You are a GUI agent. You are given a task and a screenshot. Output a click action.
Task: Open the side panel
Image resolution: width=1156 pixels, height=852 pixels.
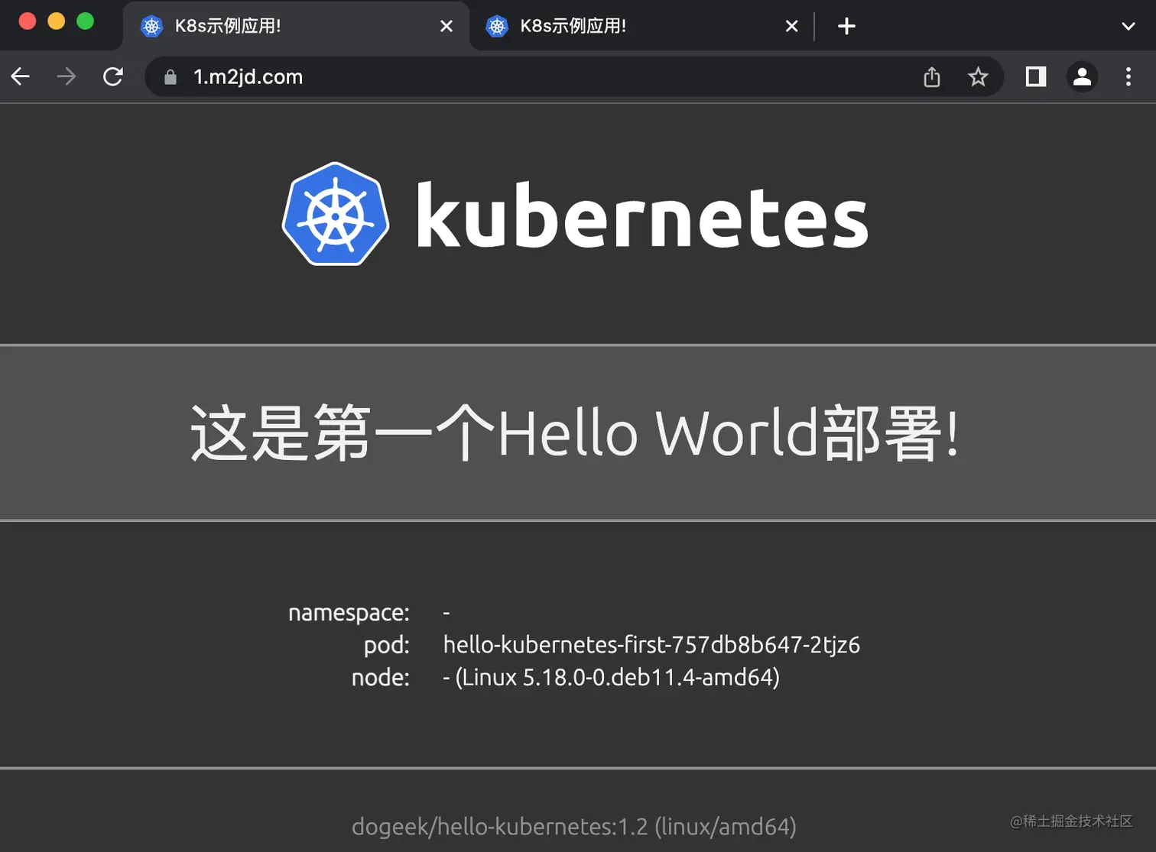(x=1036, y=76)
